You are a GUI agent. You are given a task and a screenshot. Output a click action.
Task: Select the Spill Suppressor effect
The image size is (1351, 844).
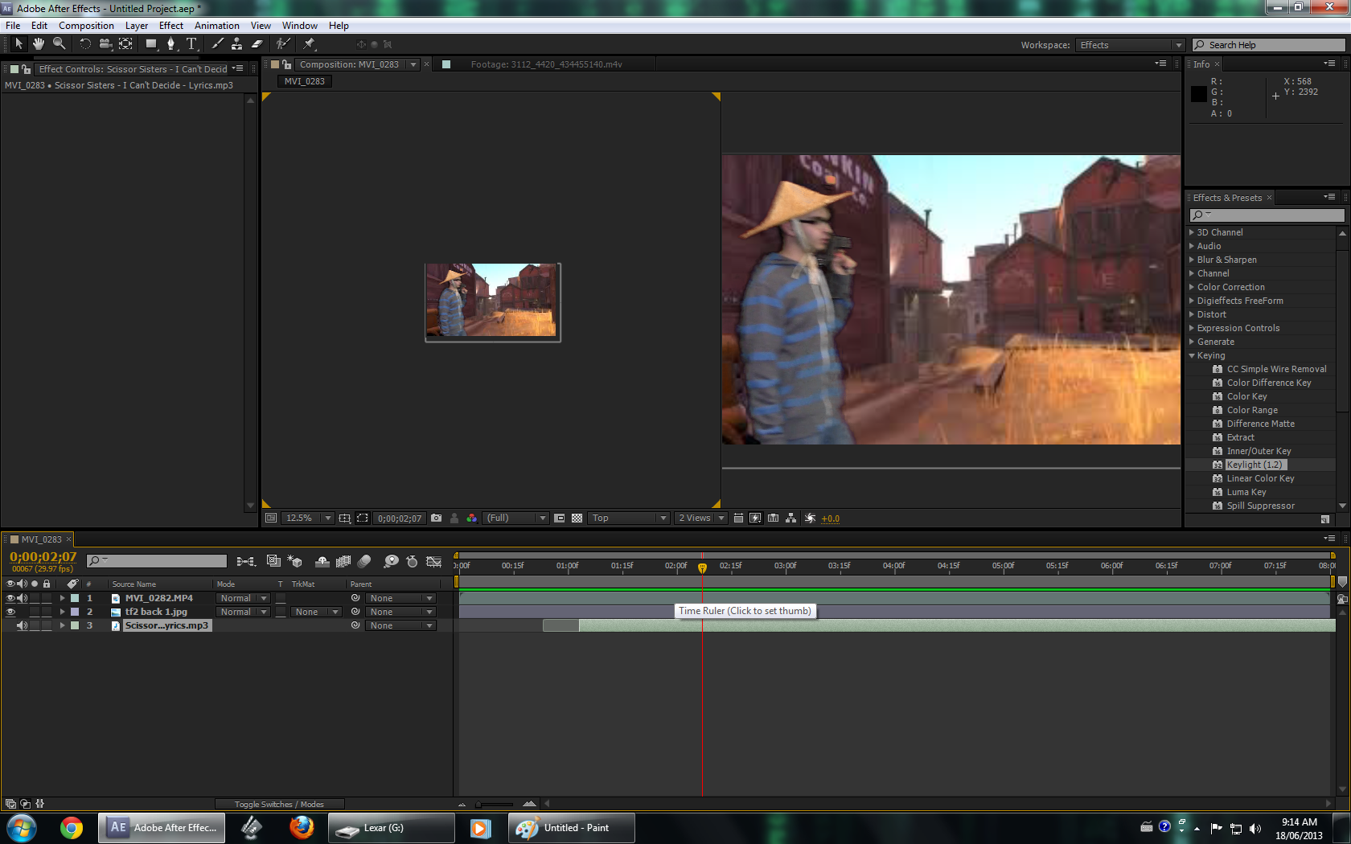coord(1260,506)
